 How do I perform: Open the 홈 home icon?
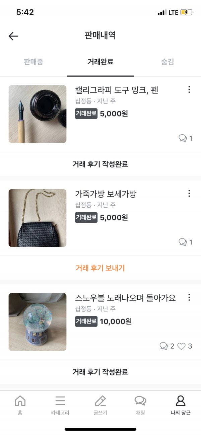[20, 401]
